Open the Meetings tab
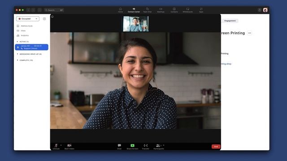The image size is (287, 161). point(161,10)
